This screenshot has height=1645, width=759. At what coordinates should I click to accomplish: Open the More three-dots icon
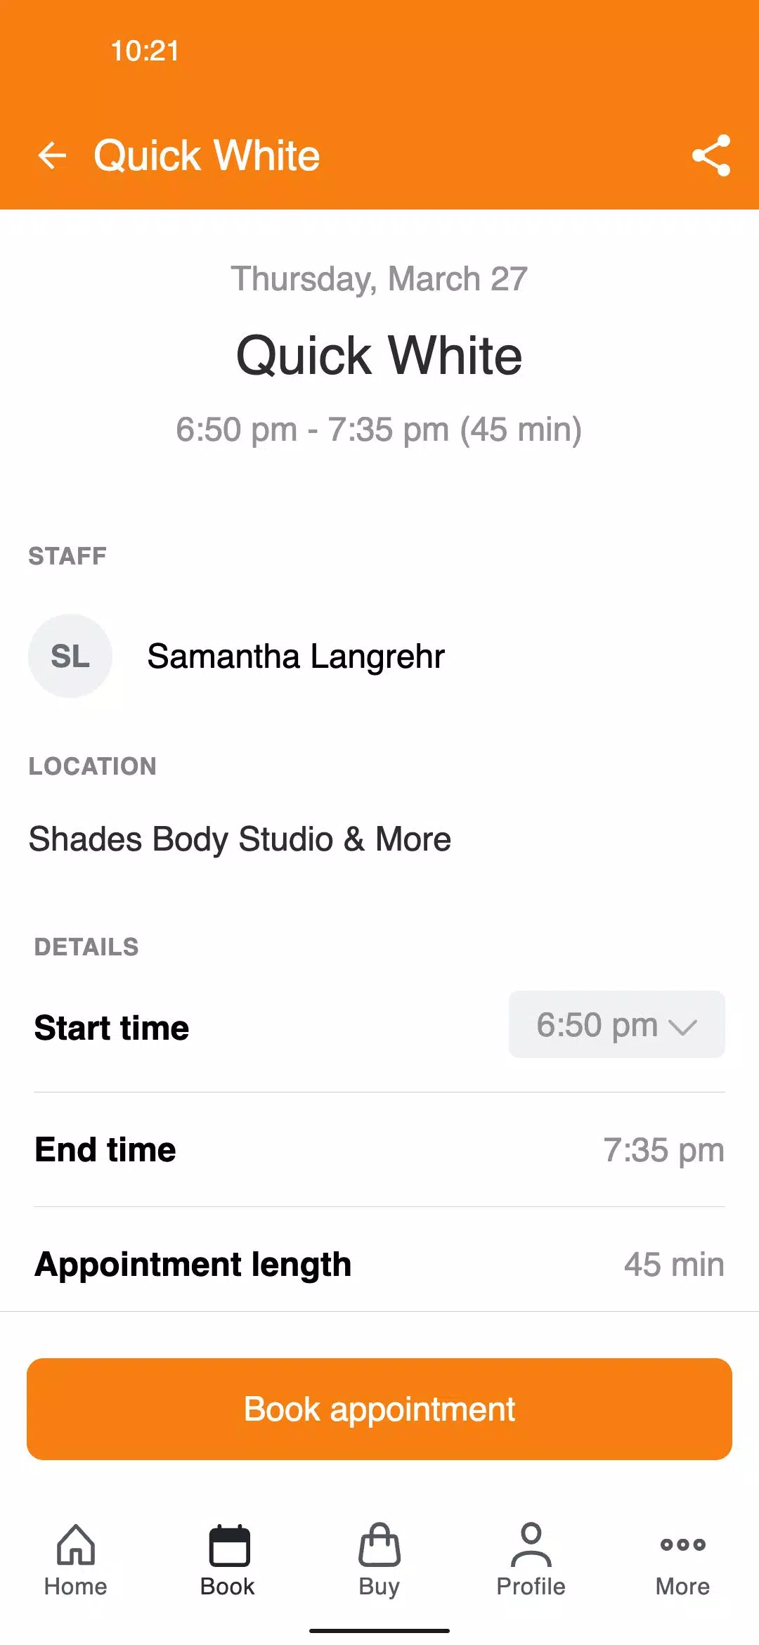coord(683,1544)
